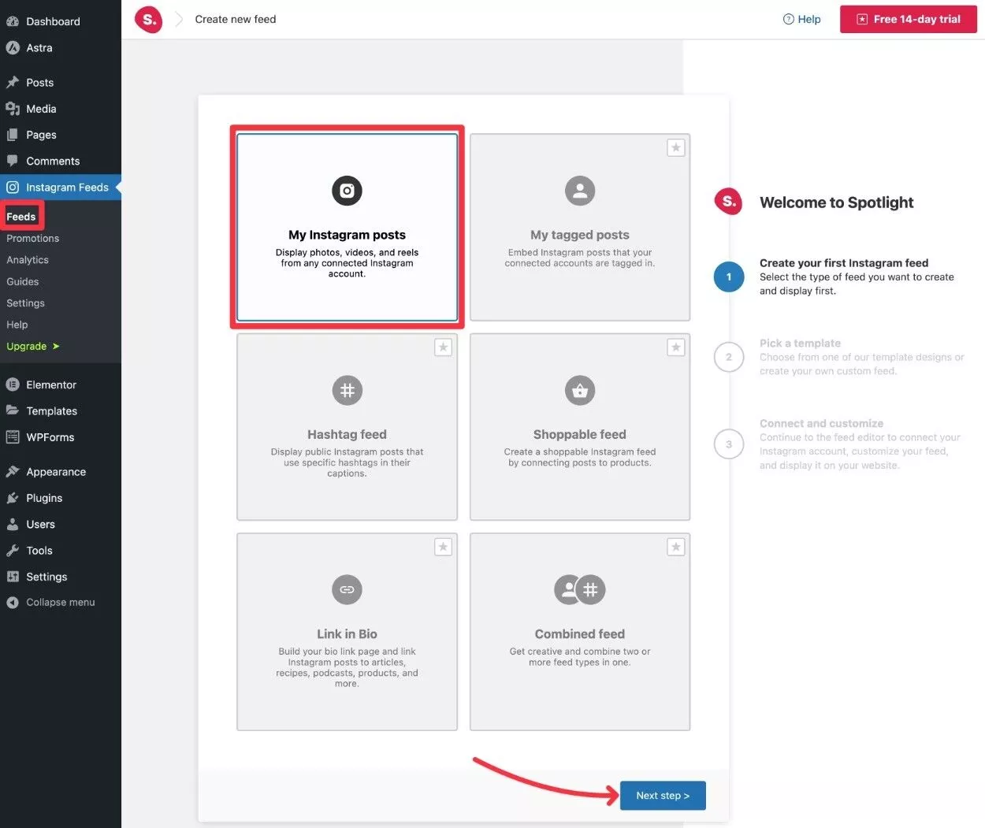Click the Settings sliders icon in sidebar
985x828 pixels.
[x=13, y=577]
